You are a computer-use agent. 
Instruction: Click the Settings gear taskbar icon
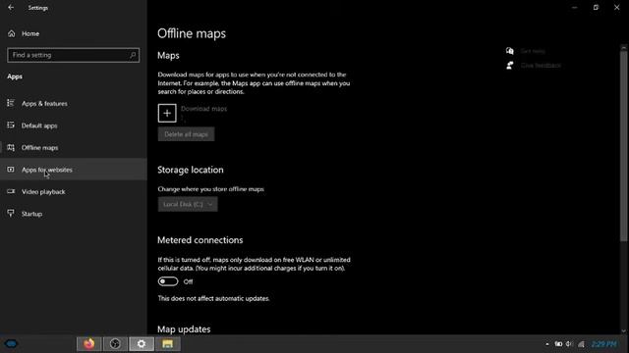click(x=142, y=344)
